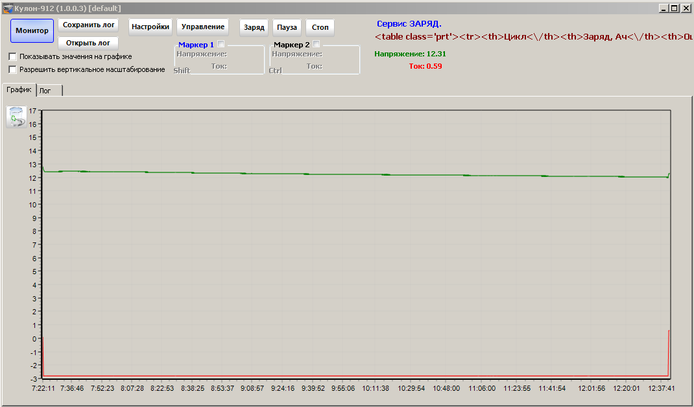
Task: Open the Настройки settings button
Action: [x=150, y=27]
